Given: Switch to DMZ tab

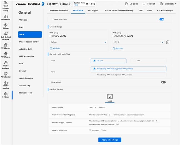Looking at the screenshot, I should (x=141, y=11).
